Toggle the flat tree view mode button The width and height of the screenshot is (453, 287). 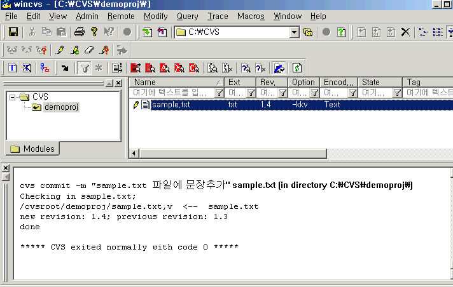tap(44, 67)
